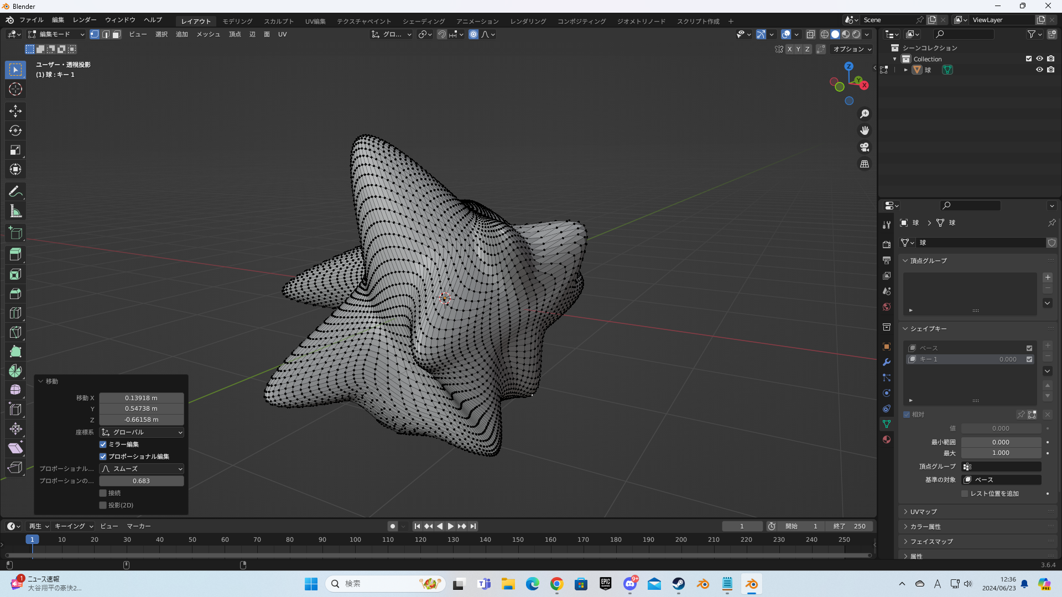Add a new vertex group
This screenshot has width=1062, height=597.
(1047, 277)
